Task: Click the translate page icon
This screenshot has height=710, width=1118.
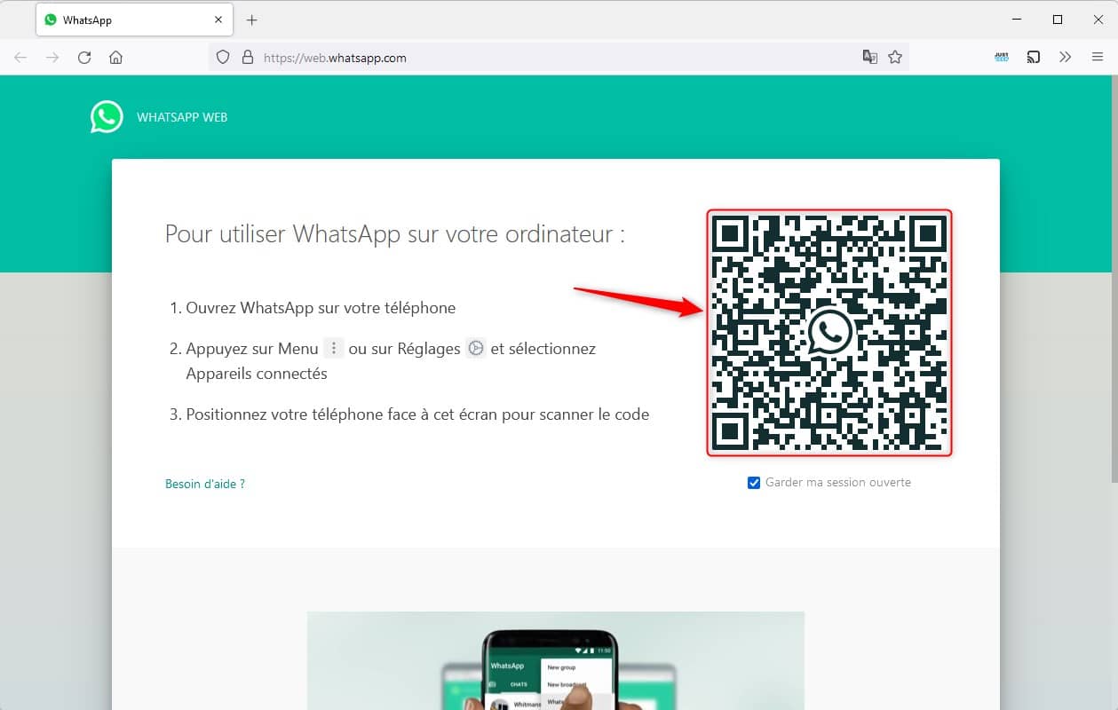Action: tap(870, 57)
